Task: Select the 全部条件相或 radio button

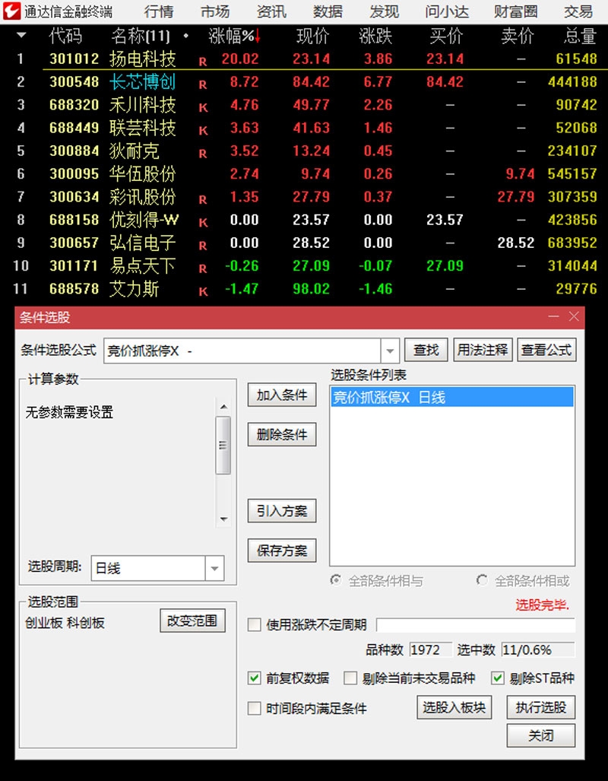Action: click(x=482, y=580)
